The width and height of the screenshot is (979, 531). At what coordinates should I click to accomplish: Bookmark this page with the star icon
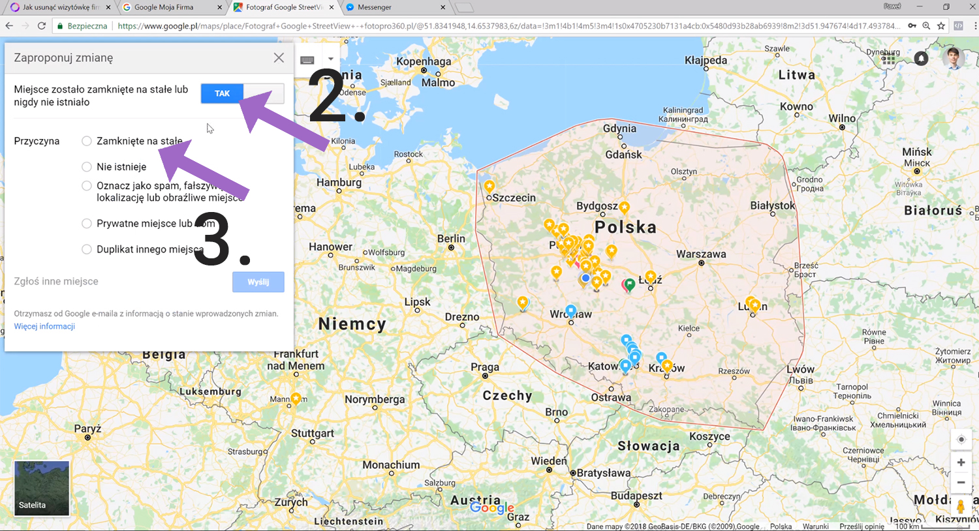click(941, 26)
